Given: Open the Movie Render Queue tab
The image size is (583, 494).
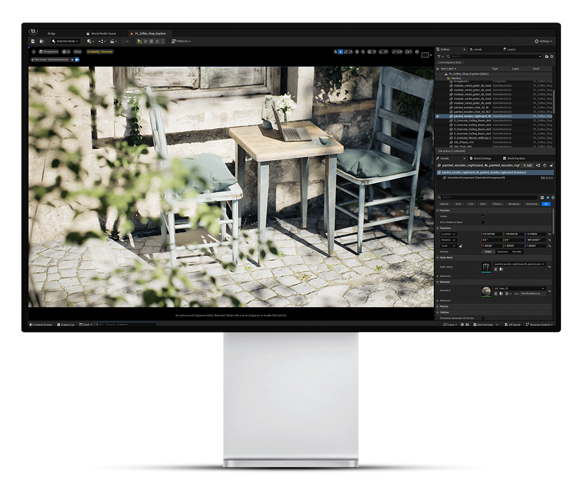Looking at the screenshot, I should 102,33.
